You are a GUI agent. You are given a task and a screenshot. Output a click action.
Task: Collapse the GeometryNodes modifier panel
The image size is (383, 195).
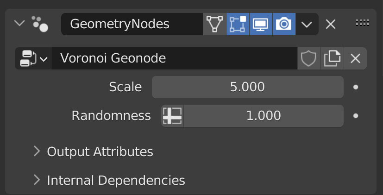click(x=19, y=23)
